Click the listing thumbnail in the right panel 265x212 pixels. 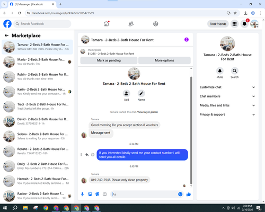point(227,43)
